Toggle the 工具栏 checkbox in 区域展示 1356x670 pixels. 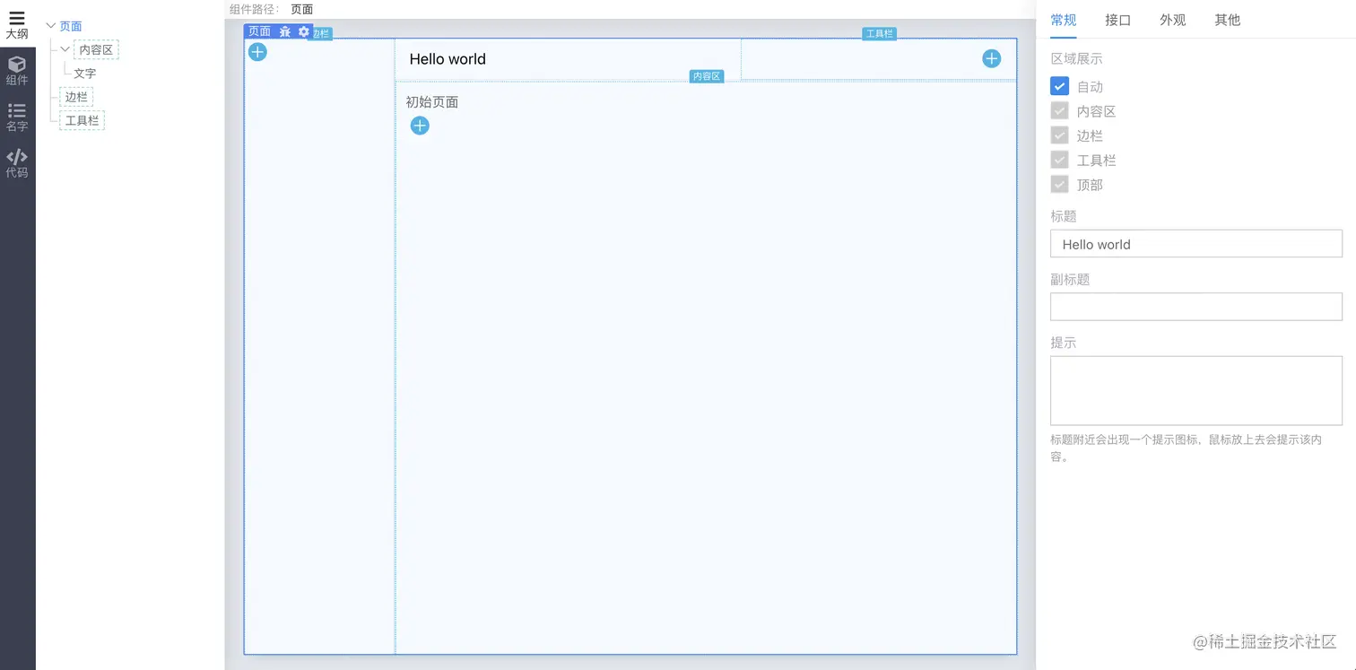(x=1059, y=160)
